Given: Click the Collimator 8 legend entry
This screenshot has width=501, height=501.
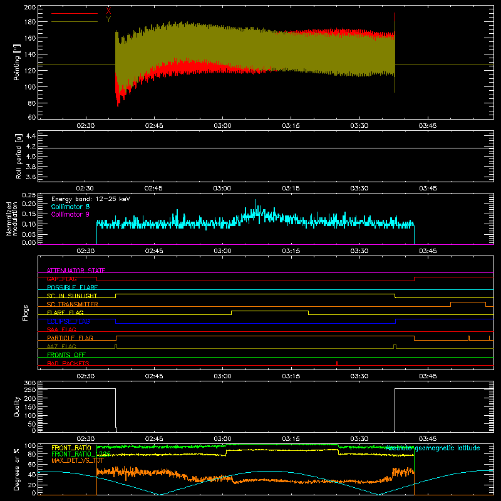Looking at the screenshot, I should 70,207.
